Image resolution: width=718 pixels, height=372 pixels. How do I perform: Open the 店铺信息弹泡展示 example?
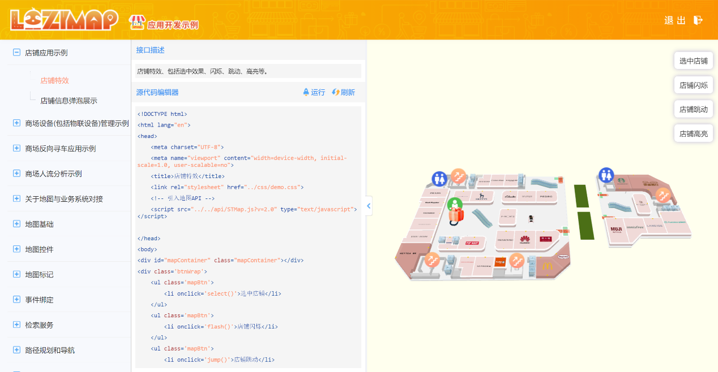coord(69,101)
